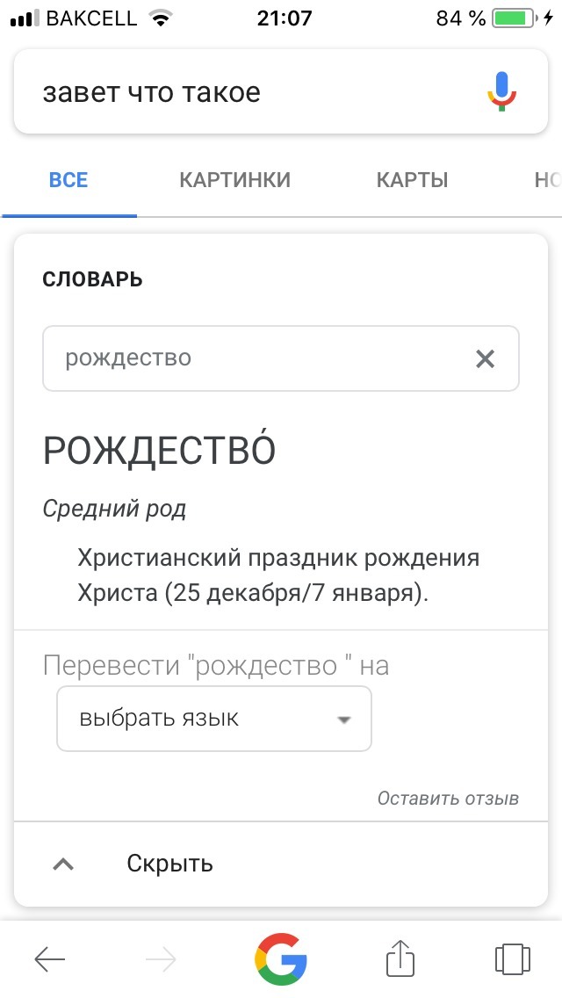Image resolution: width=562 pixels, height=998 pixels.
Task: Click the dropdown arrow in language selector
Action: click(343, 720)
